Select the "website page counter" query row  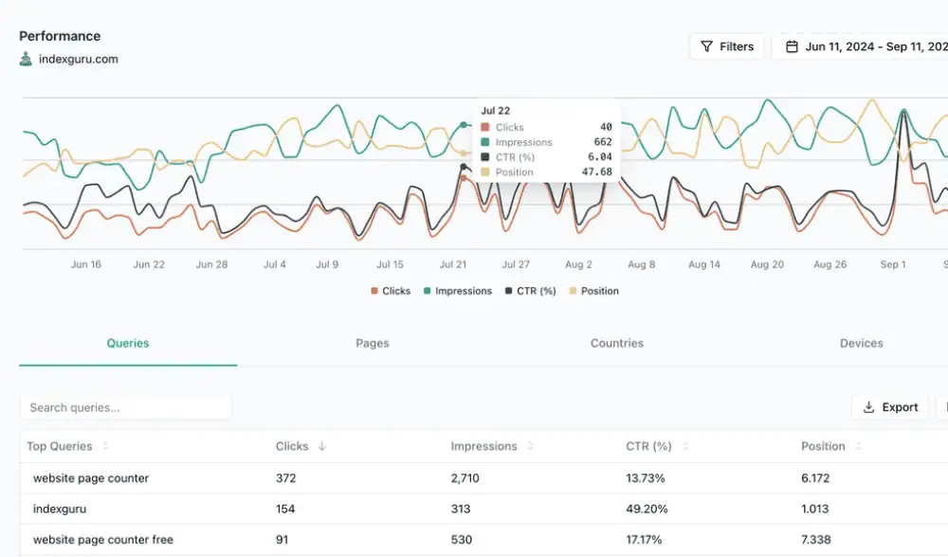click(91, 478)
